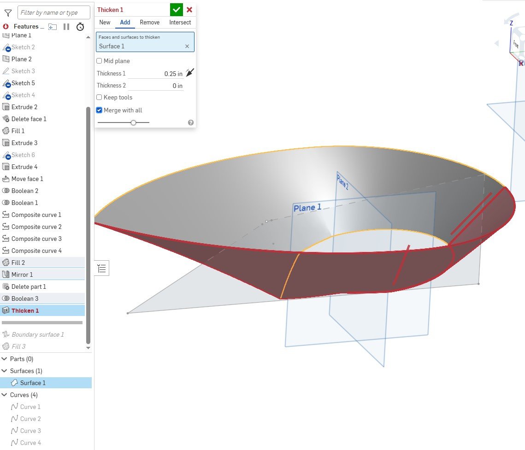Switch to the Intersect tab
Screen dimensions: 525x450
click(x=180, y=23)
